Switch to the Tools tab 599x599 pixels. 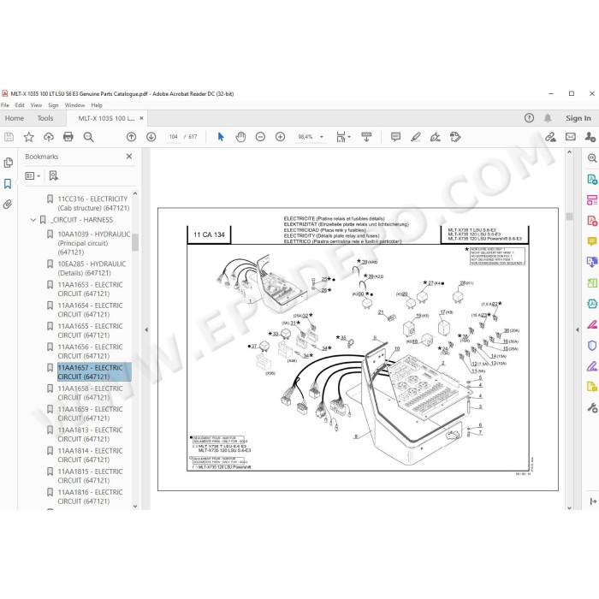click(45, 118)
